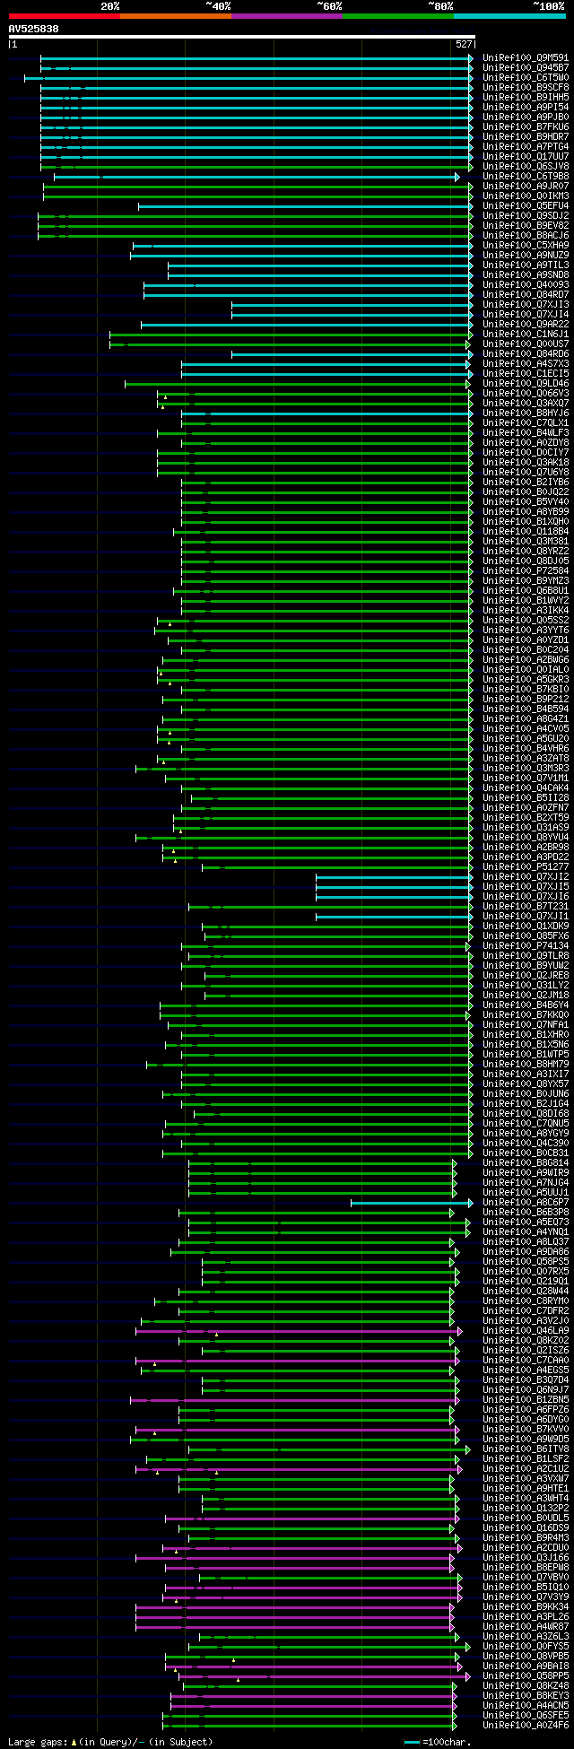Select the label UniRef100_Q46LA9
The image size is (574, 1749).
[526, 1330]
